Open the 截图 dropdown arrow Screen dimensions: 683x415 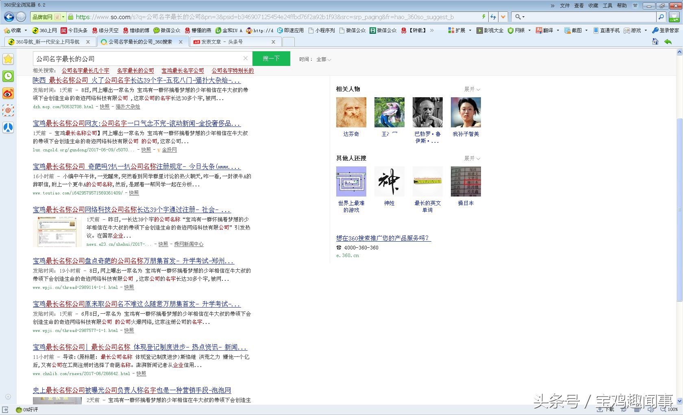click(x=586, y=30)
